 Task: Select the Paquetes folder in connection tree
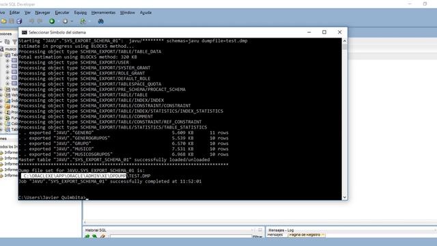click(11, 107)
